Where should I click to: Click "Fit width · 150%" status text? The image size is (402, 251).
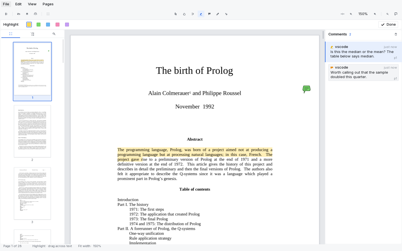pos(89,246)
